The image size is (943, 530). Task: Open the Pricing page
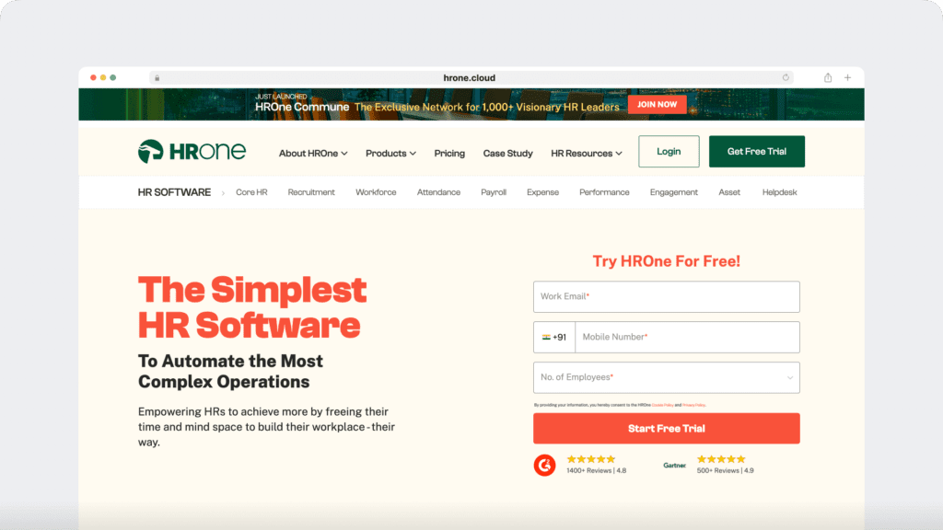point(449,153)
